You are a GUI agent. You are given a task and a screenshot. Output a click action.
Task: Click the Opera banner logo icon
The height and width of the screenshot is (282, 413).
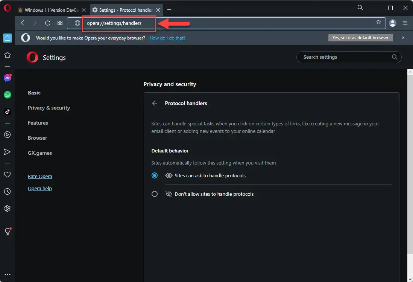26,38
